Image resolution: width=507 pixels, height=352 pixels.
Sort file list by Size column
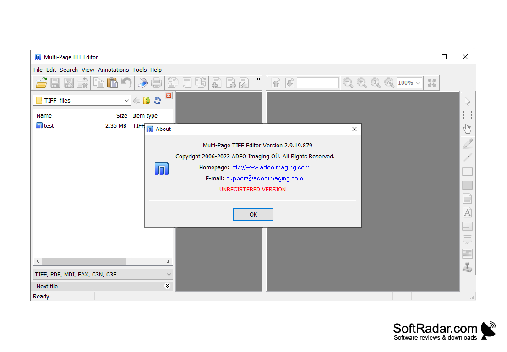point(114,115)
